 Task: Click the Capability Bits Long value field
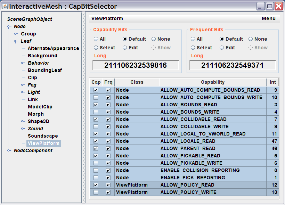pyautogui.click(x=136, y=65)
